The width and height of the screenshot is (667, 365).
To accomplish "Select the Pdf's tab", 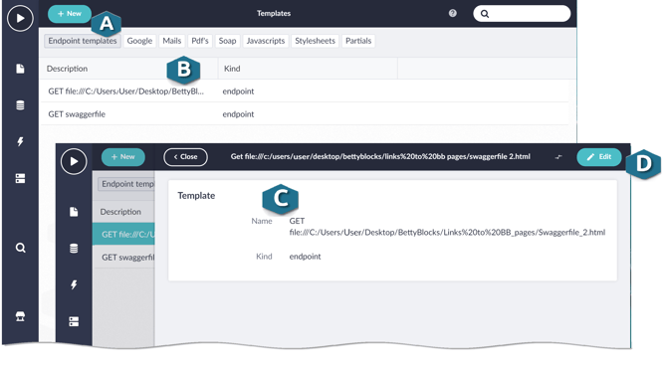I will click(200, 41).
